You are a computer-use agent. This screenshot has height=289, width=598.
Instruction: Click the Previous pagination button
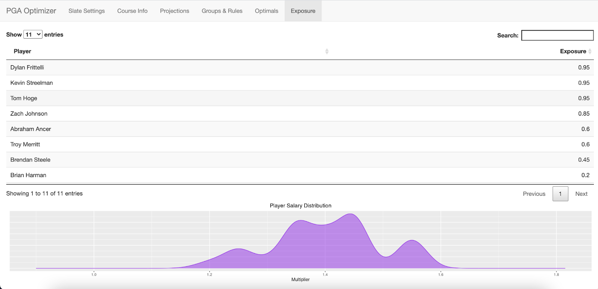tap(534, 194)
